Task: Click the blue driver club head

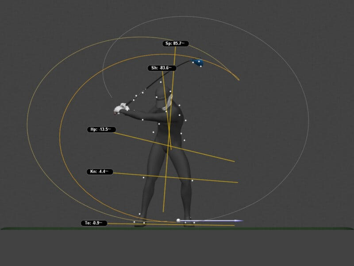Action: pos(197,62)
